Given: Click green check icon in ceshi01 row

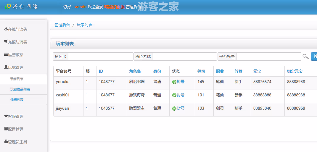Looking at the screenshot, I should (x=174, y=95).
